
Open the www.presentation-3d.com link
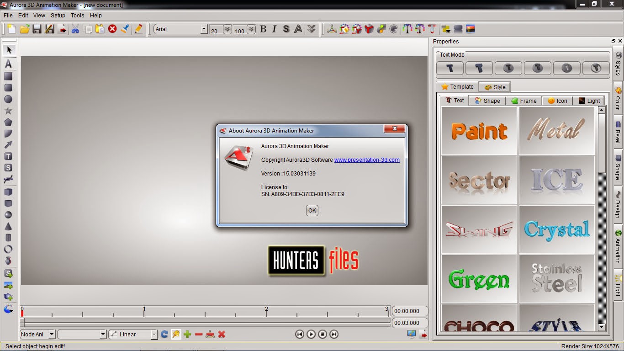pyautogui.click(x=367, y=160)
